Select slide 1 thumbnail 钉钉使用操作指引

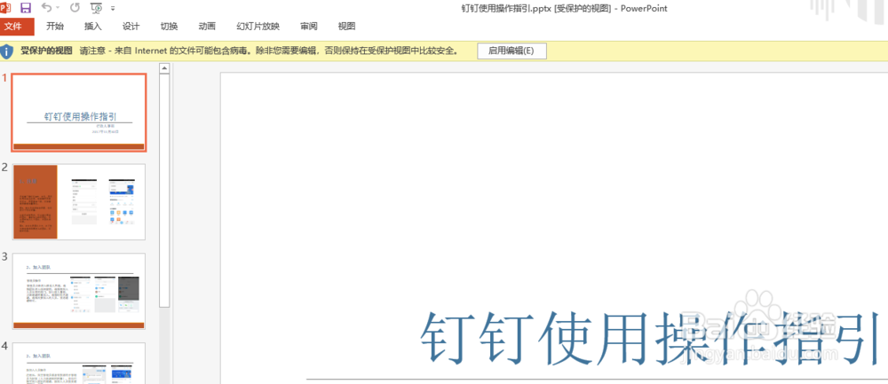click(x=79, y=113)
